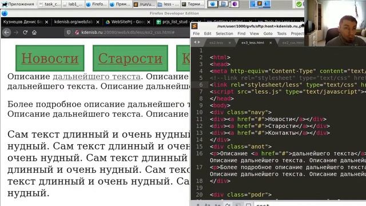Switch to the /run/u... Sublime taskbar entry
This screenshot has height=206, width=366.
(x=144, y=4)
